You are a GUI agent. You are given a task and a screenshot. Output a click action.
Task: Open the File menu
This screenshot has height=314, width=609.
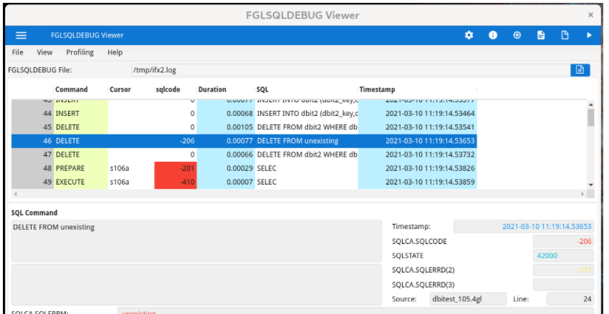[x=17, y=52]
